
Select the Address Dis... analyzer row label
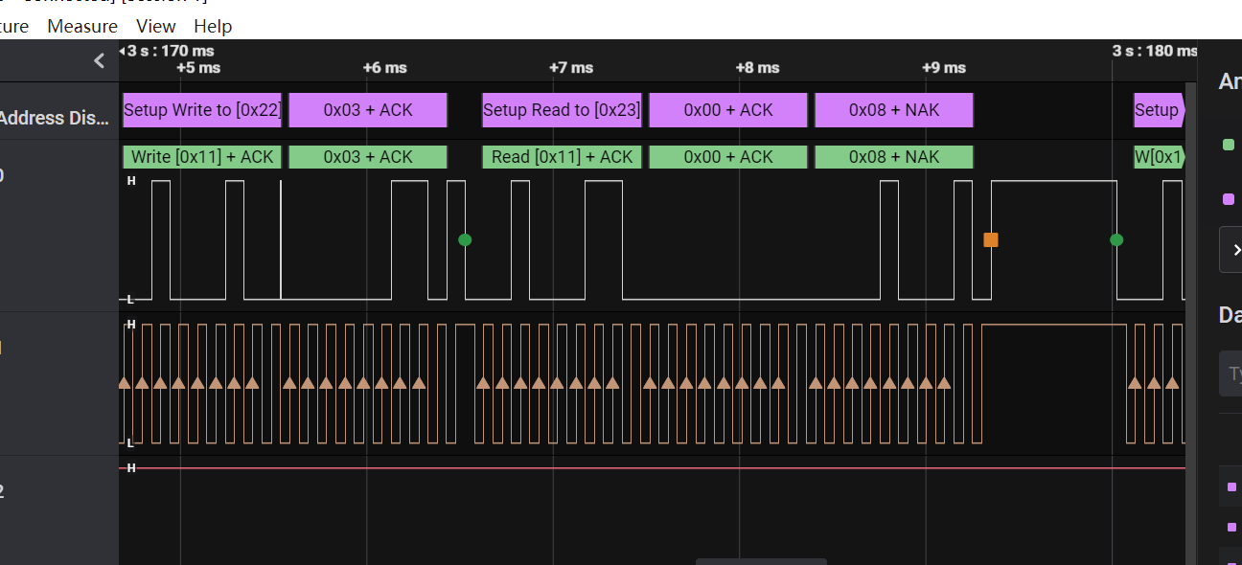tap(57, 118)
